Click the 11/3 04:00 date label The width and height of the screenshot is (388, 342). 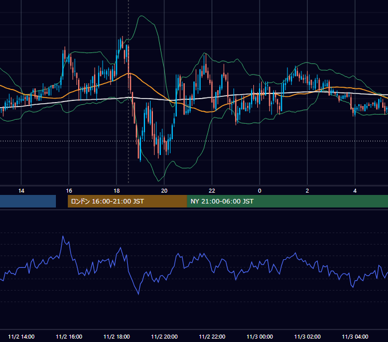tap(355, 336)
